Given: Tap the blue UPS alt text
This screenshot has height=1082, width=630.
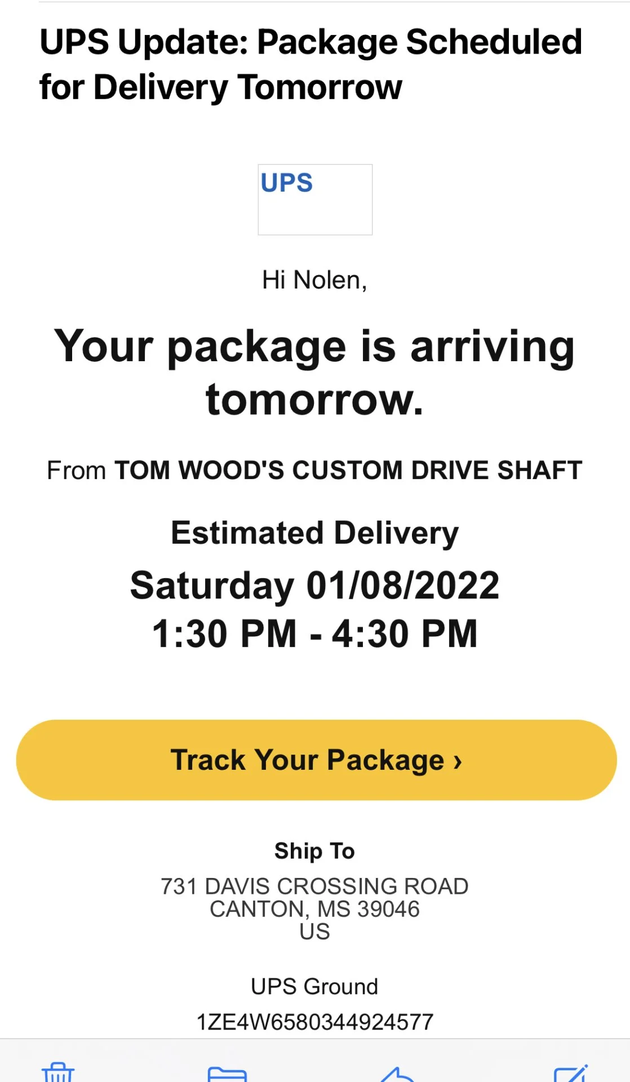Looking at the screenshot, I should pos(286,183).
